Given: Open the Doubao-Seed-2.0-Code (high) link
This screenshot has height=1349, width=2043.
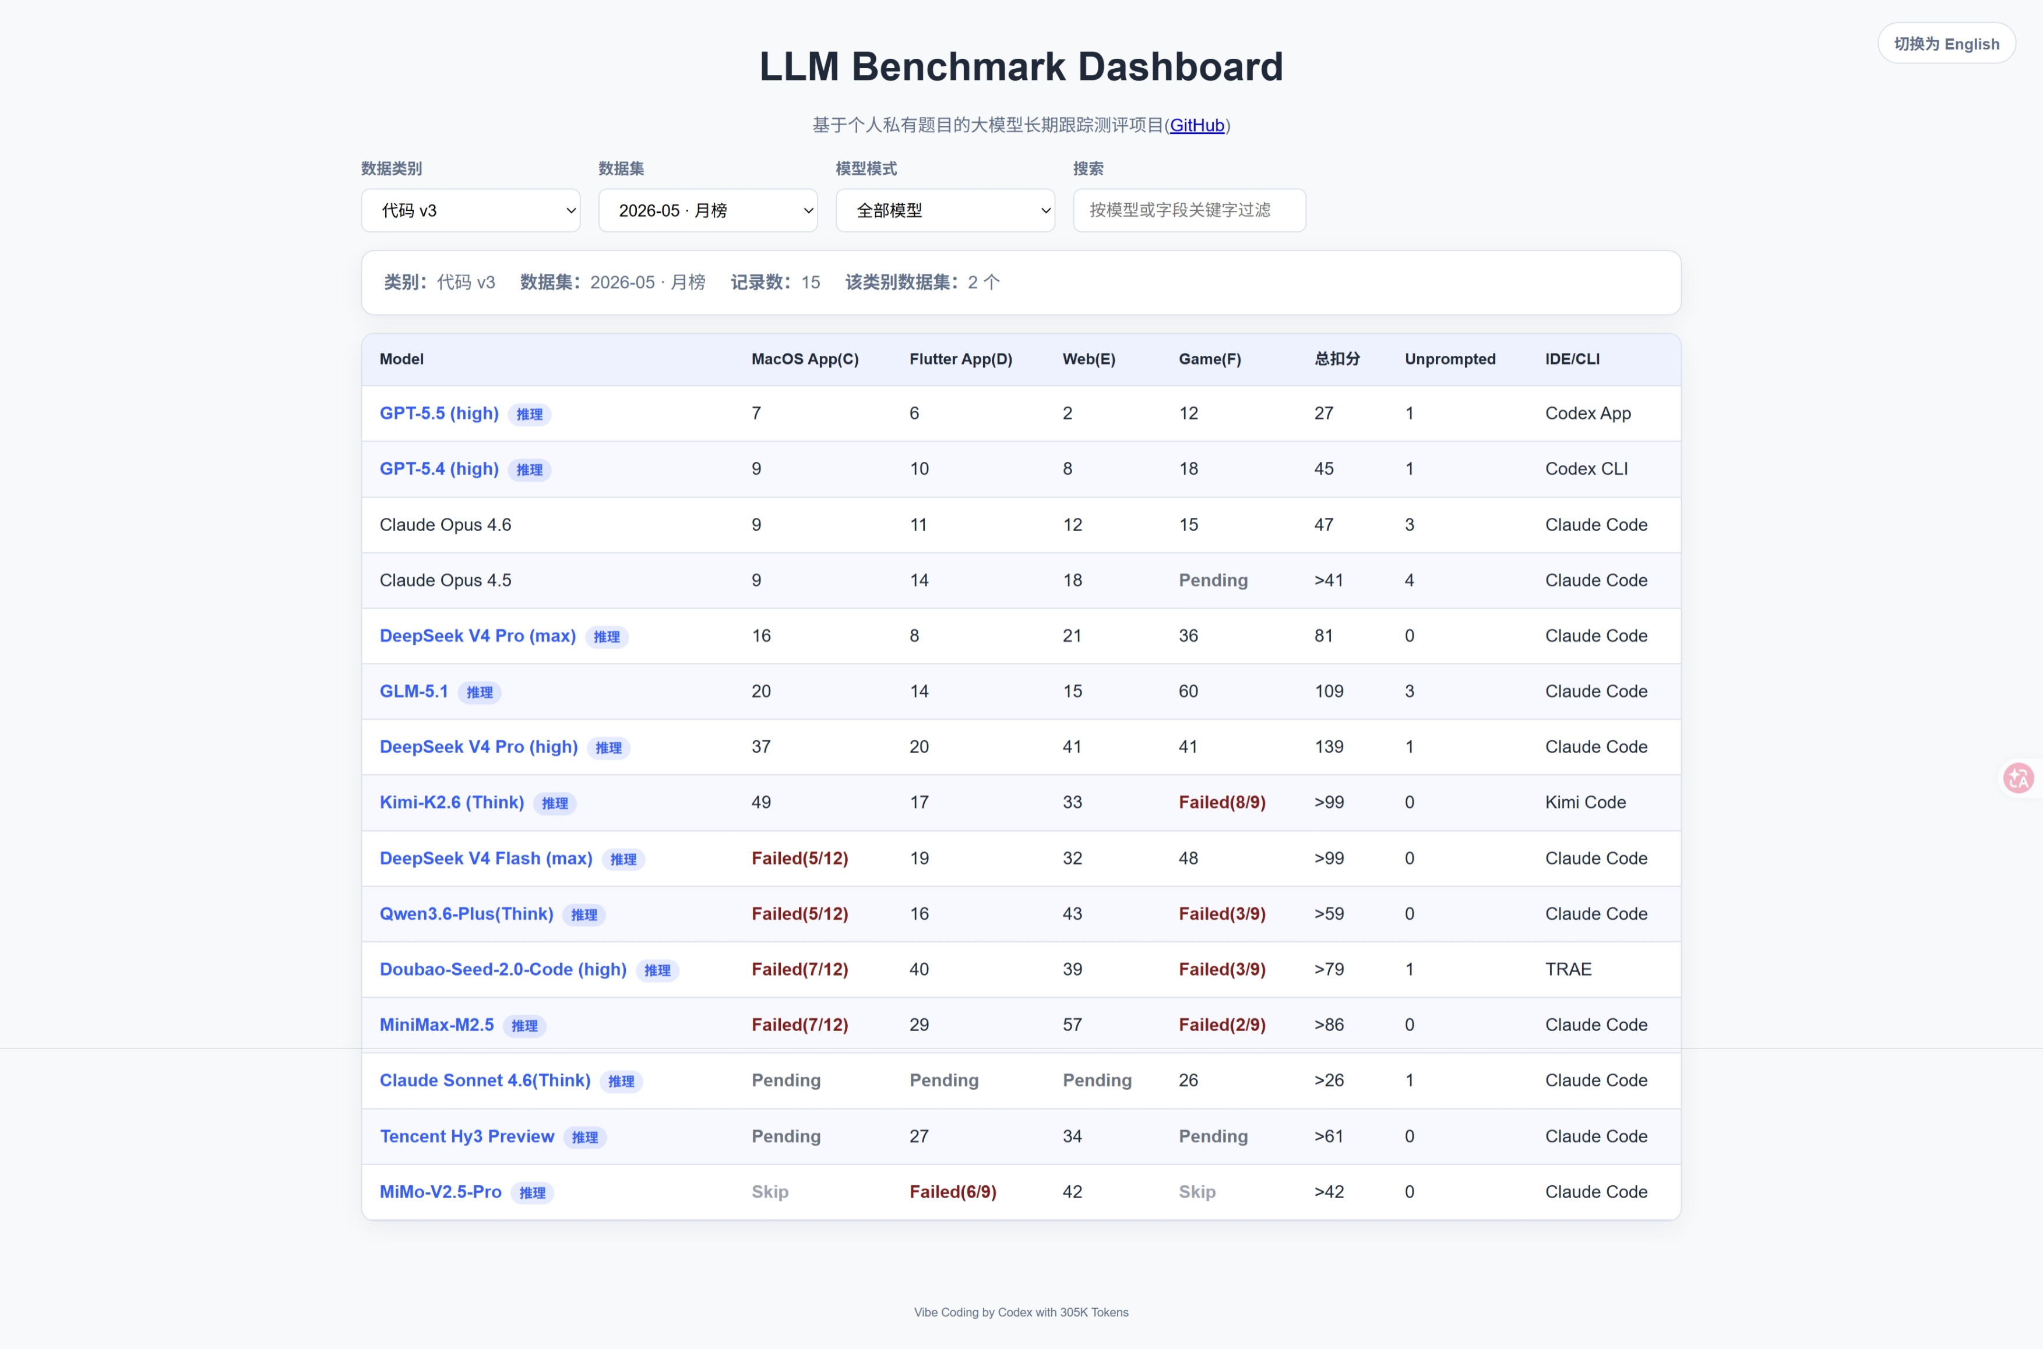Looking at the screenshot, I should [x=502, y=970].
